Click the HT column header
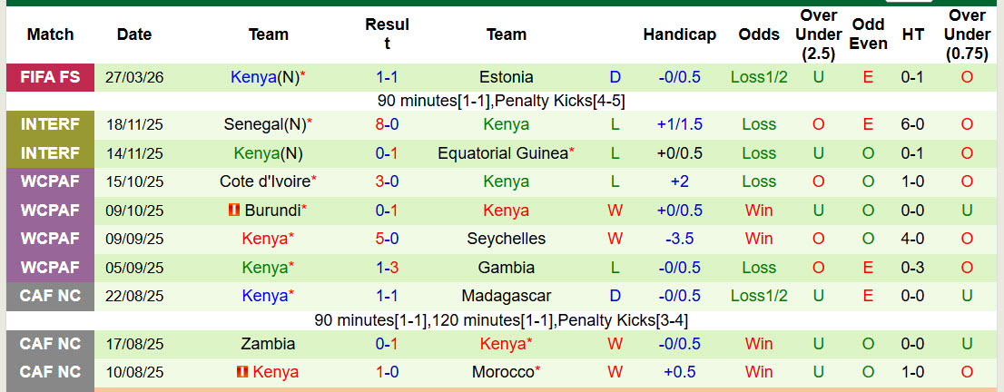Screen dimensions: 1004x392 tap(912, 34)
